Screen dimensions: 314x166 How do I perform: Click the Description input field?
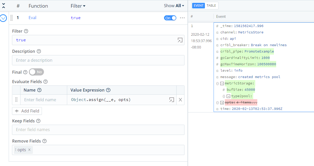pyautogui.click(x=98, y=60)
